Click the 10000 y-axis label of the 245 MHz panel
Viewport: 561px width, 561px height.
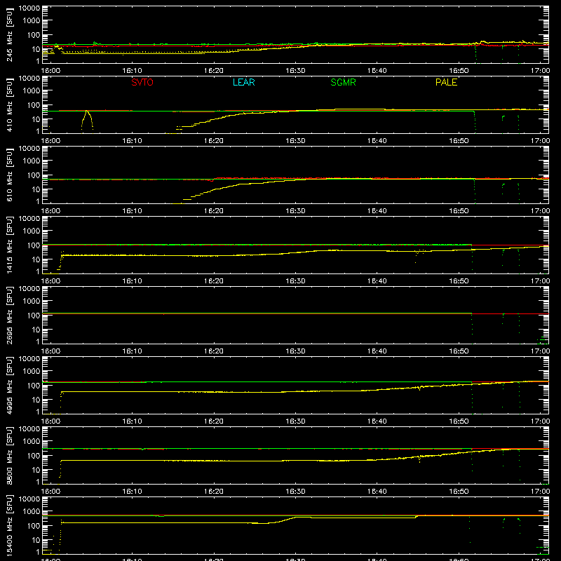[x=29, y=8]
